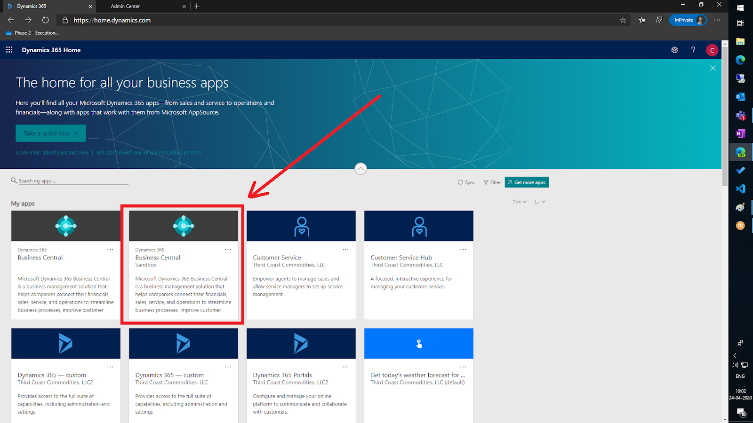Screen dimensions: 753x423
Task: Expand the tile view layout dropdown
Action: pos(540,202)
